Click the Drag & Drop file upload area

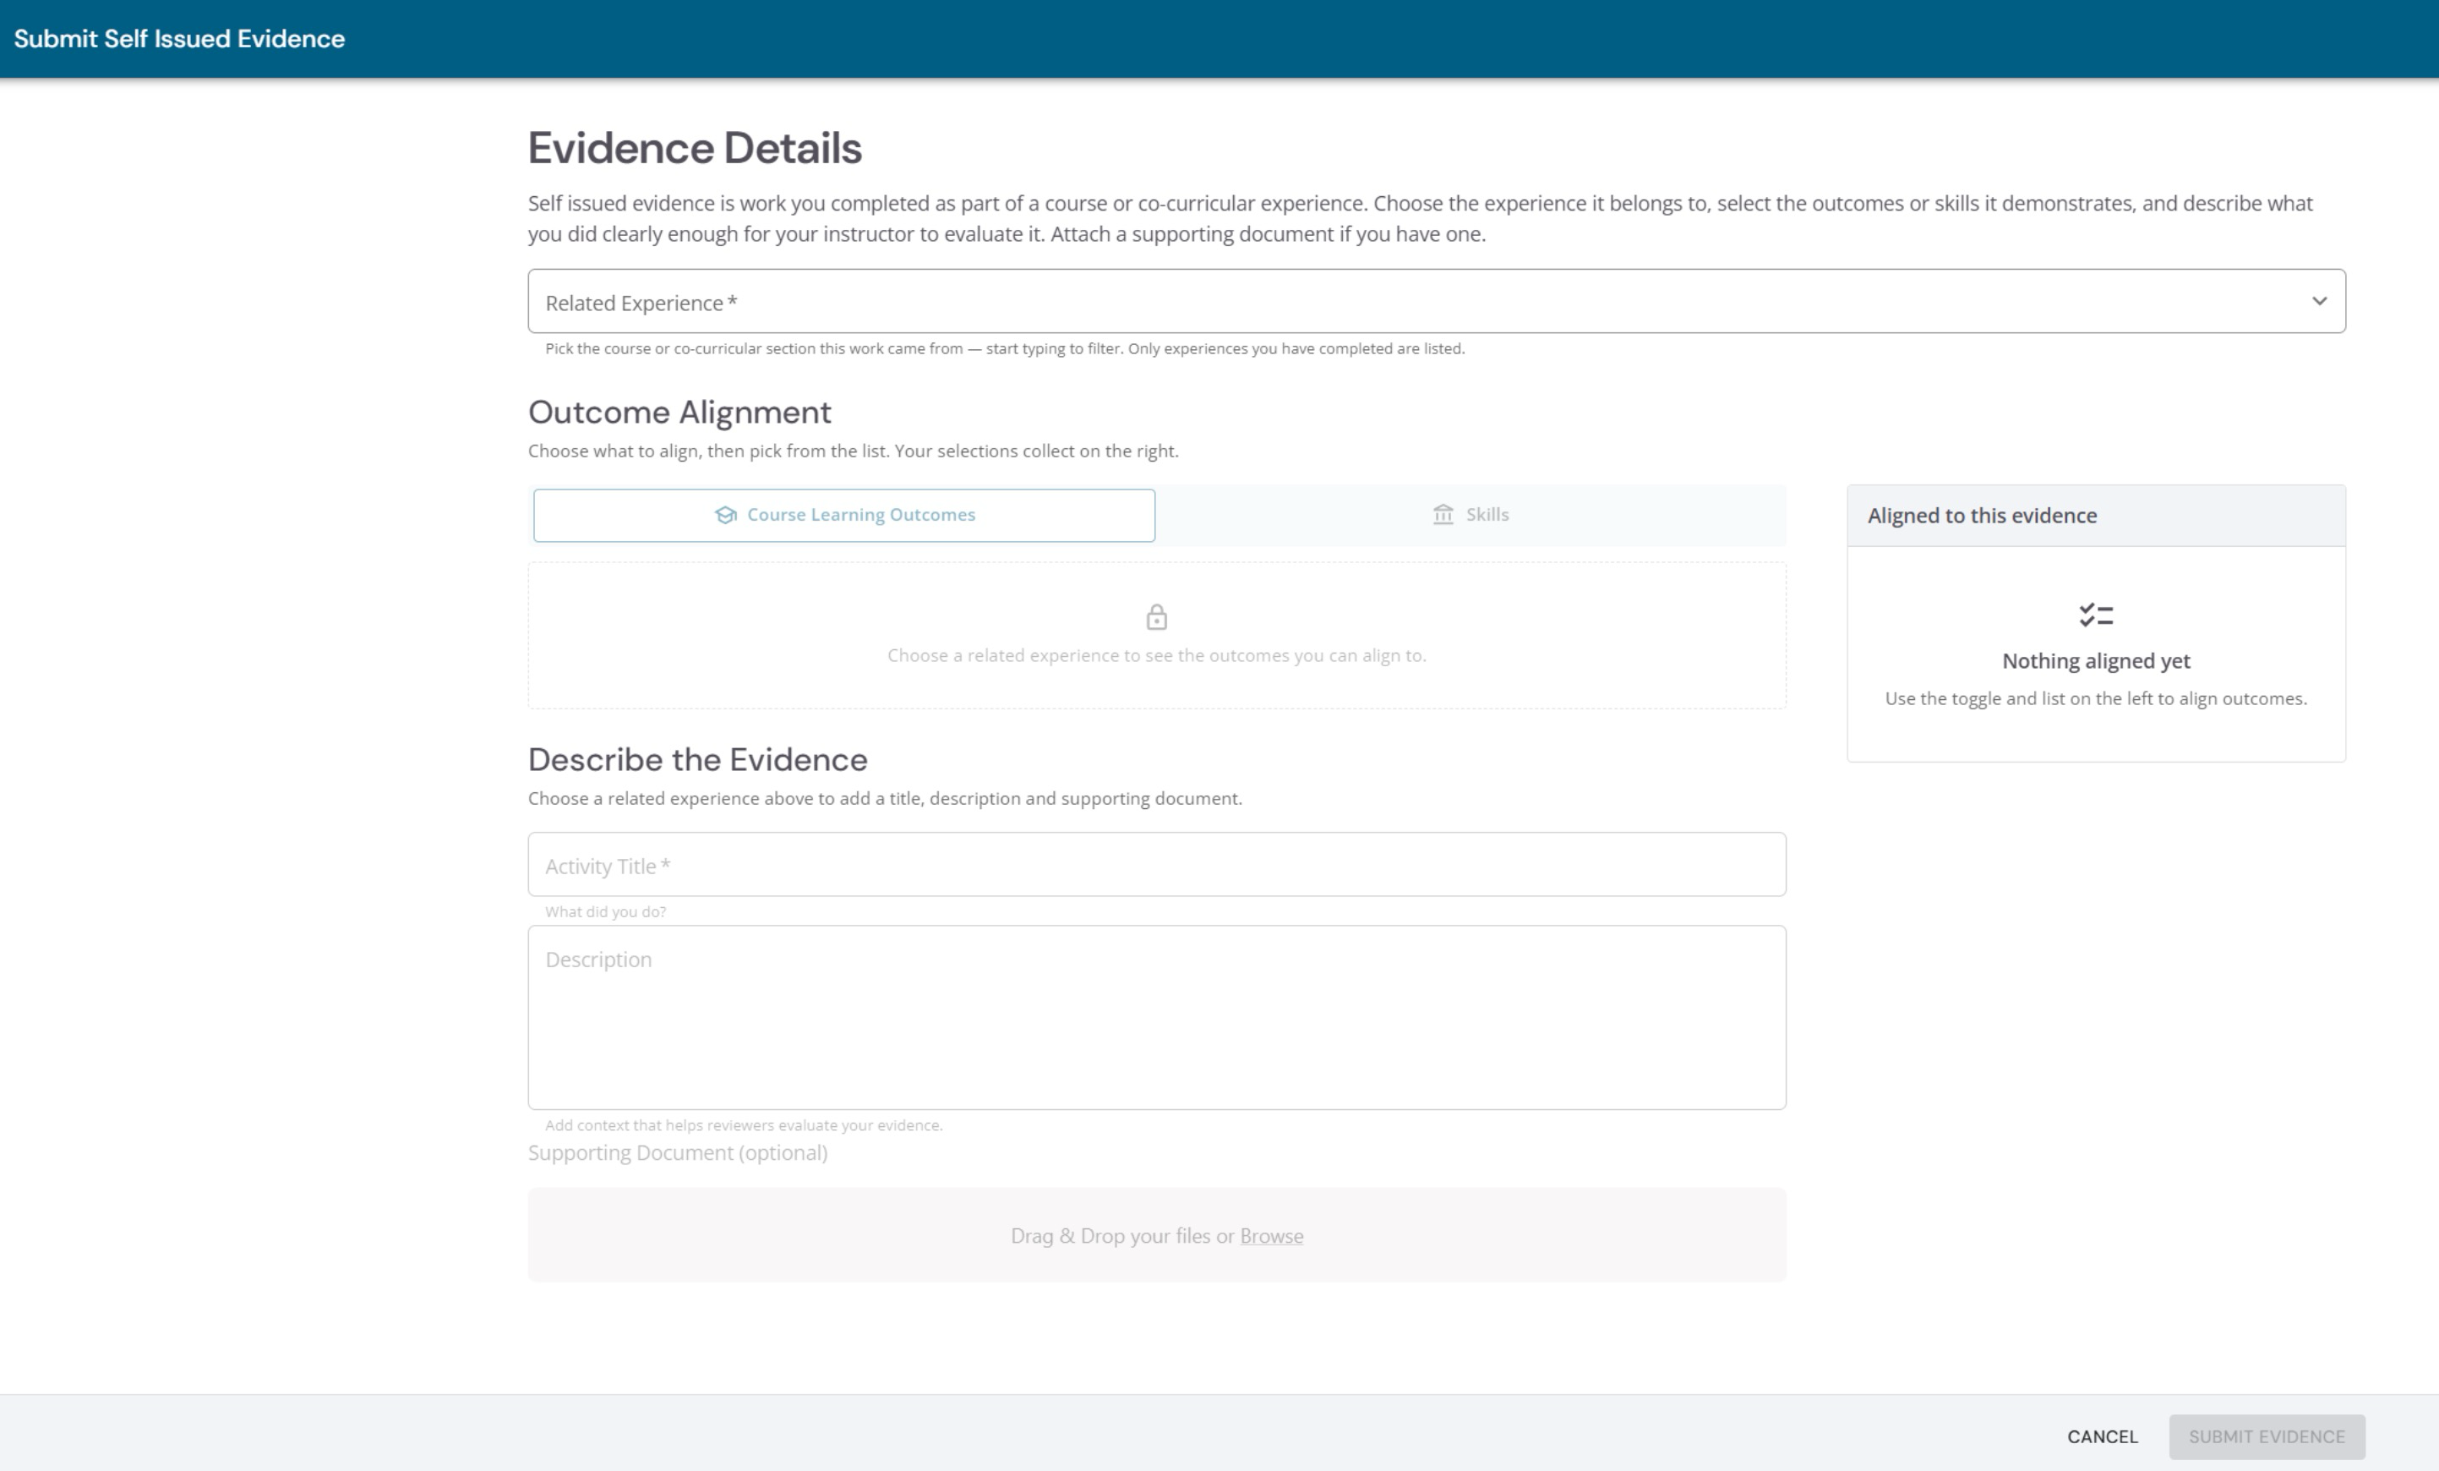pos(1156,1234)
